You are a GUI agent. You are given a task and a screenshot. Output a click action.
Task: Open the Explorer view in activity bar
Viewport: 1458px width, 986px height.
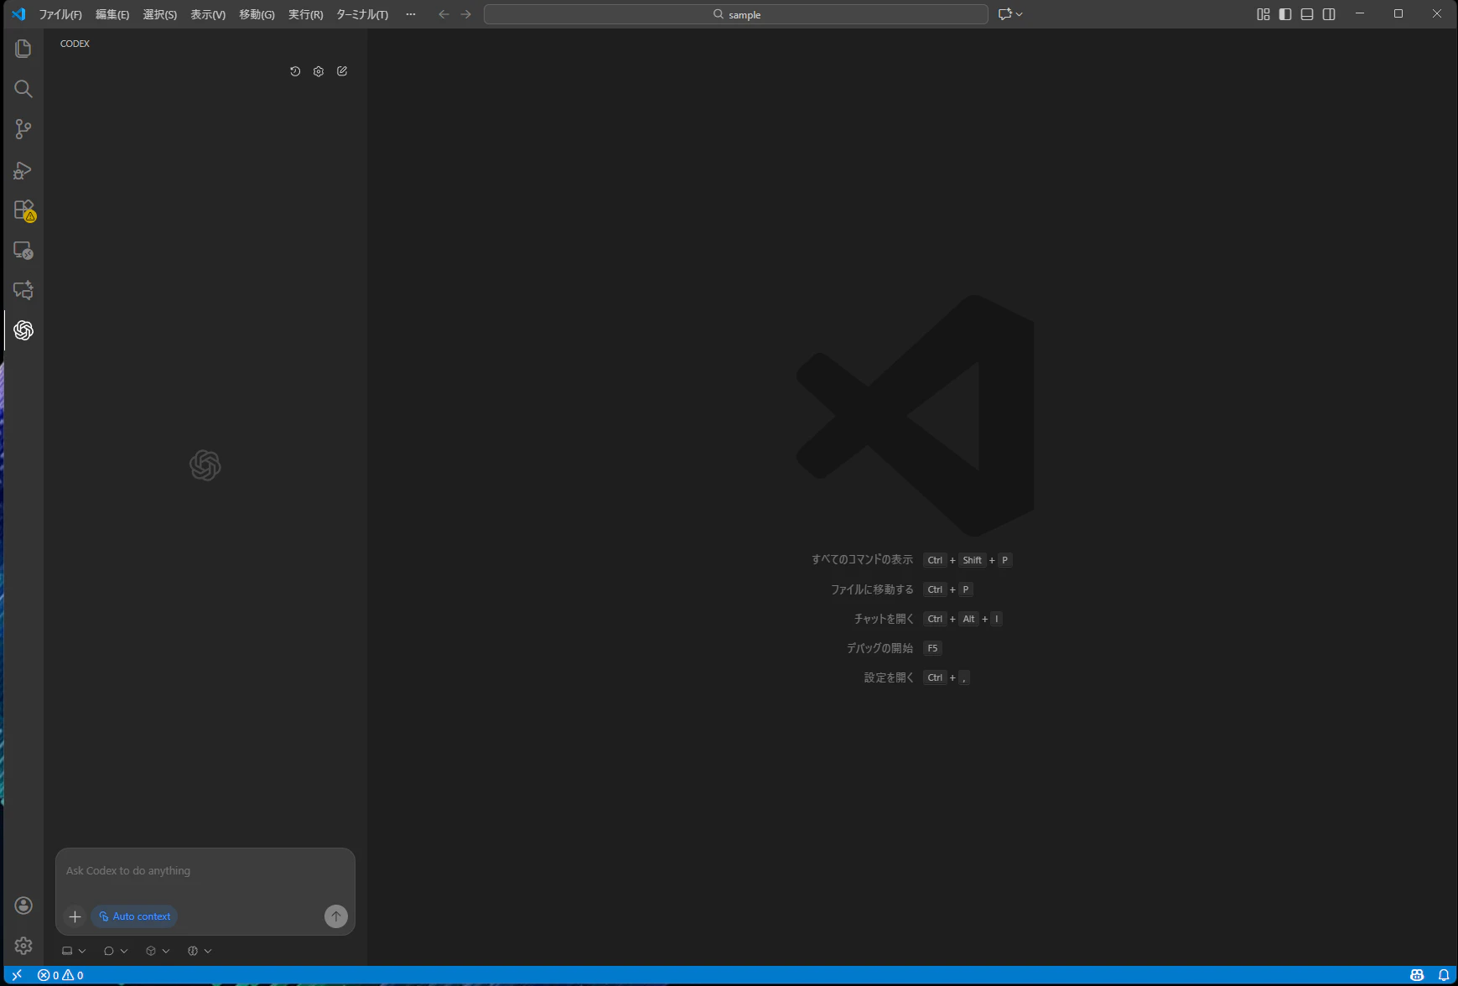pos(23,49)
